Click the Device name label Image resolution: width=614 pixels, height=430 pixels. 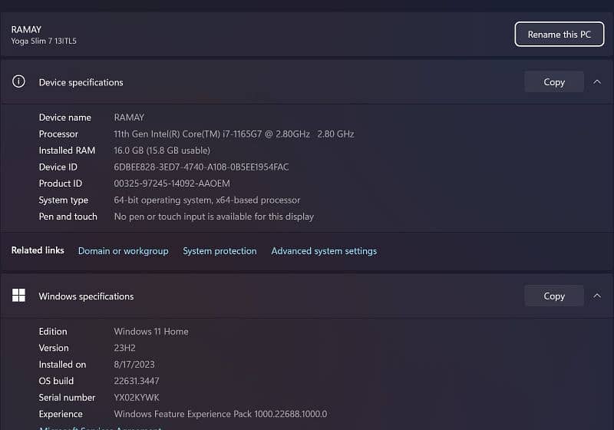[x=64, y=117]
